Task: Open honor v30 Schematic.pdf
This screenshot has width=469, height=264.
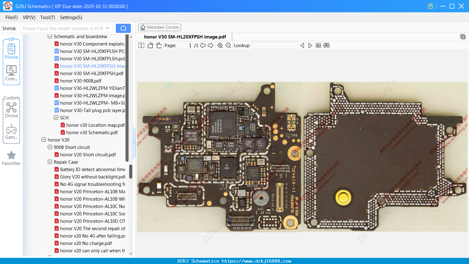Action: [x=89, y=133]
